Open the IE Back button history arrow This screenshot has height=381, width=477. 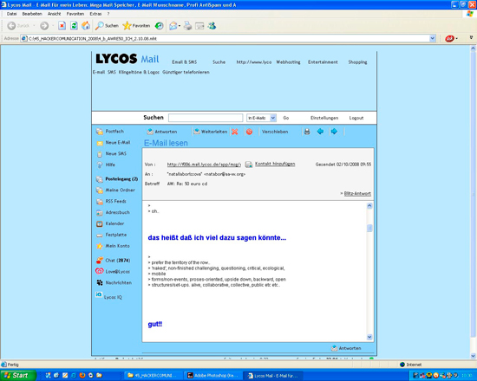34,26
